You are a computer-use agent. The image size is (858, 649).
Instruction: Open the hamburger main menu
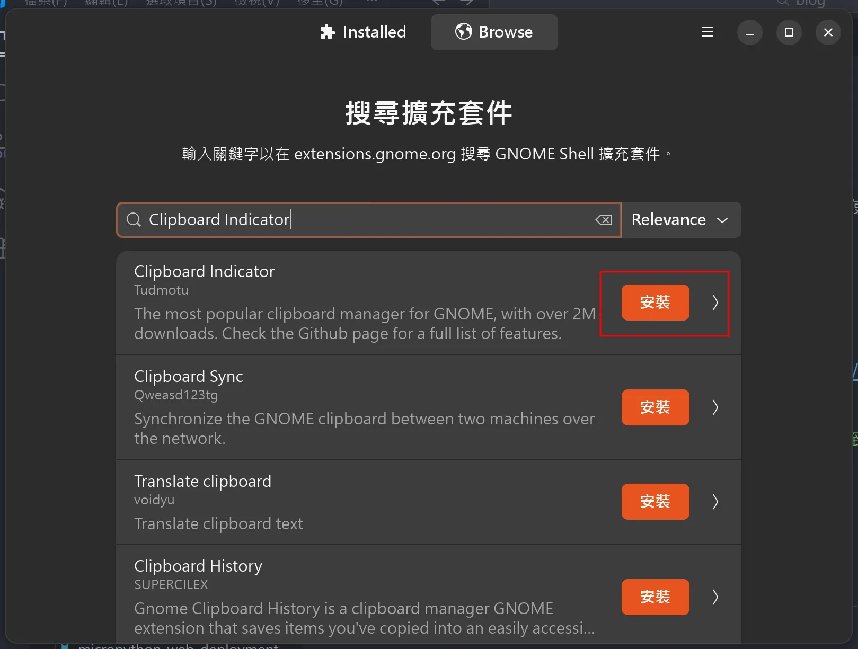pyautogui.click(x=707, y=32)
